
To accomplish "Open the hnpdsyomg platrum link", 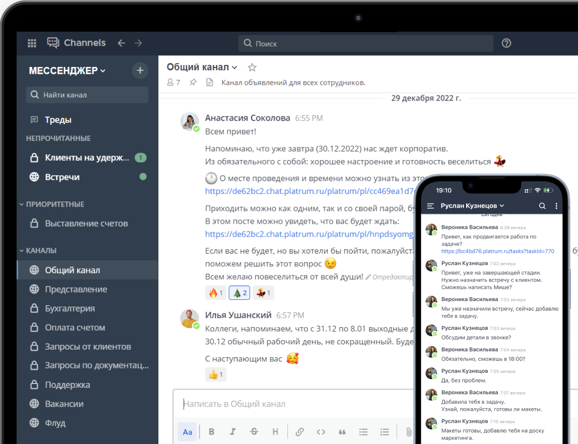I will click(x=309, y=234).
